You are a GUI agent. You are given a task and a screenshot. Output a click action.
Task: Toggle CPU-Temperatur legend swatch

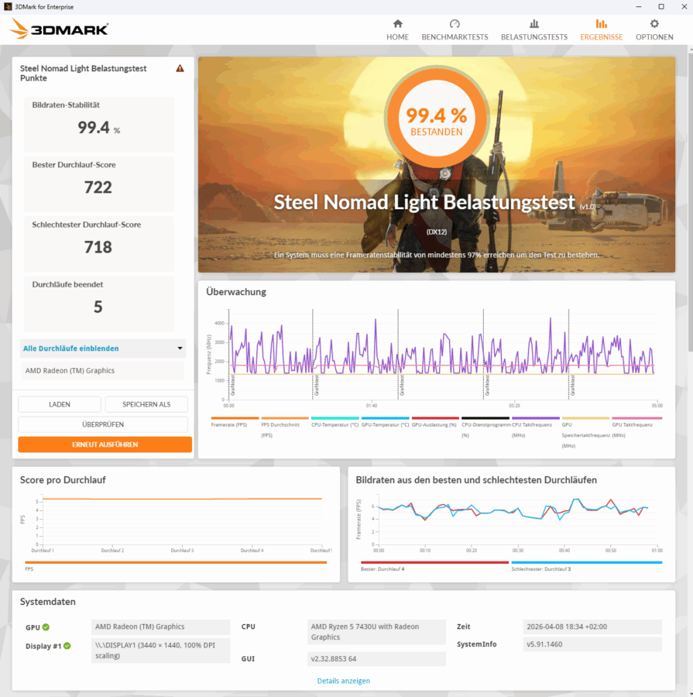pyautogui.click(x=335, y=418)
